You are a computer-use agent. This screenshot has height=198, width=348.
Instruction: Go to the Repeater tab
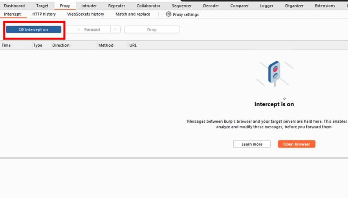coord(117,6)
